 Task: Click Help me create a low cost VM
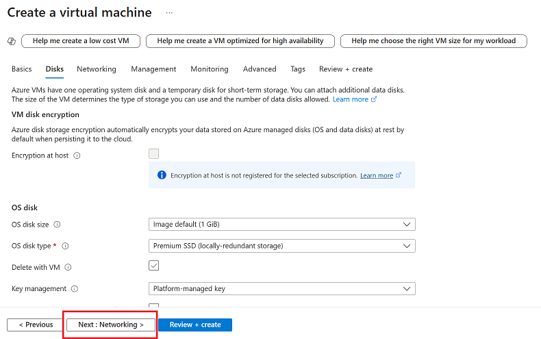click(x=81, y=41)
